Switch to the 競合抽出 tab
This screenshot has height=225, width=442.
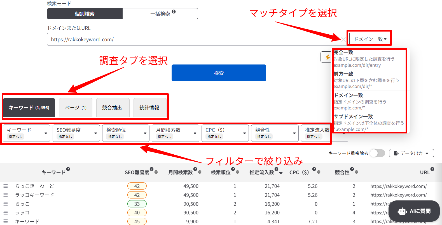pyautogui.click(x=113, y=108)
